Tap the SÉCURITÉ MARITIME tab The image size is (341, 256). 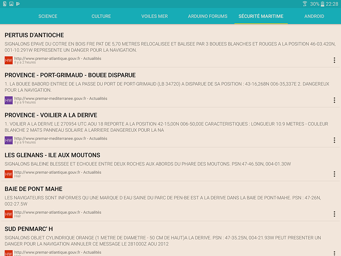pos(261,16)
